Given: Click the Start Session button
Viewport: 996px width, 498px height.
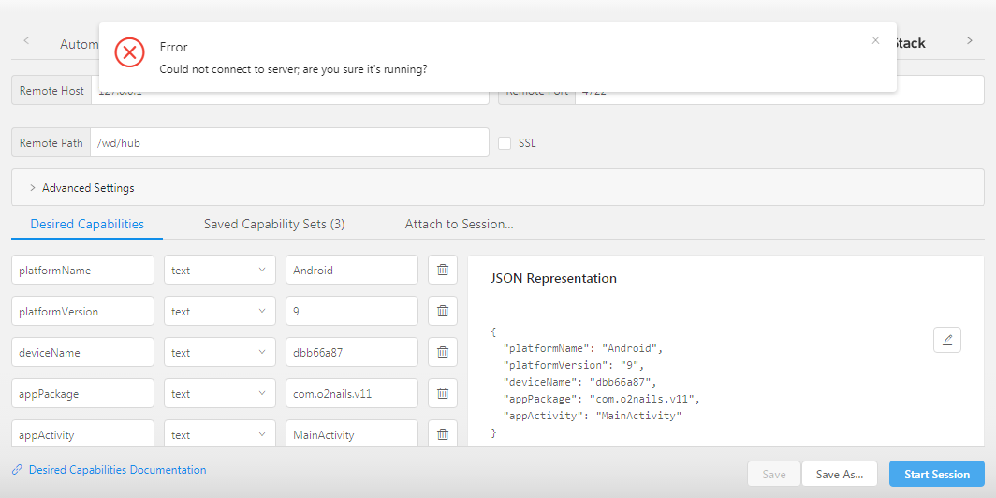Looking at the screenshot, I should tap(936, 475).
